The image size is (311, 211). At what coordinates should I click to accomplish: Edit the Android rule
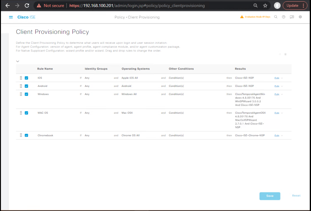pyautogui.click(x=277, y=86)
